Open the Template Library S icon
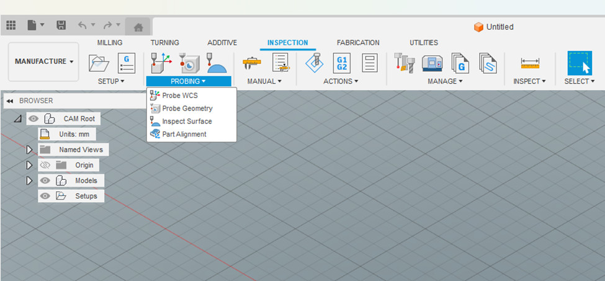The height and width of the screenshot is (281, 605). click(x=488, y=63)
